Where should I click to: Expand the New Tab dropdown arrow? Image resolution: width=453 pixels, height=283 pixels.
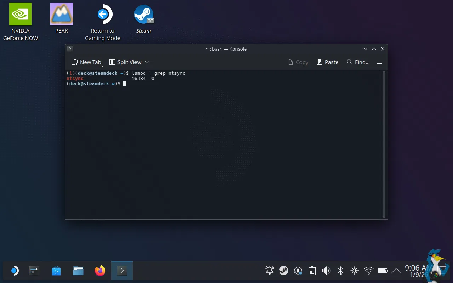(x=102, y=65)
